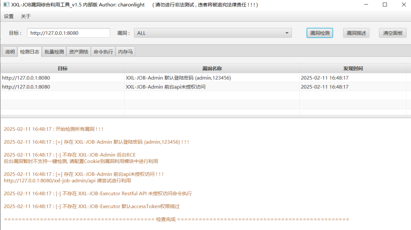
Task: Select the 默认登陆密码 (admin,123456) vulnerability cell
Action: pos(212,78)
